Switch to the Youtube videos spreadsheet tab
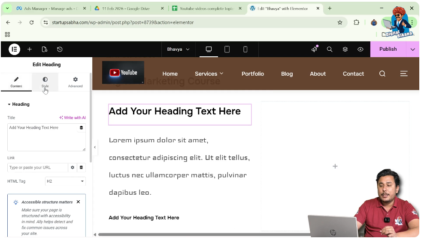421x239 pixels. click(207, 9)
